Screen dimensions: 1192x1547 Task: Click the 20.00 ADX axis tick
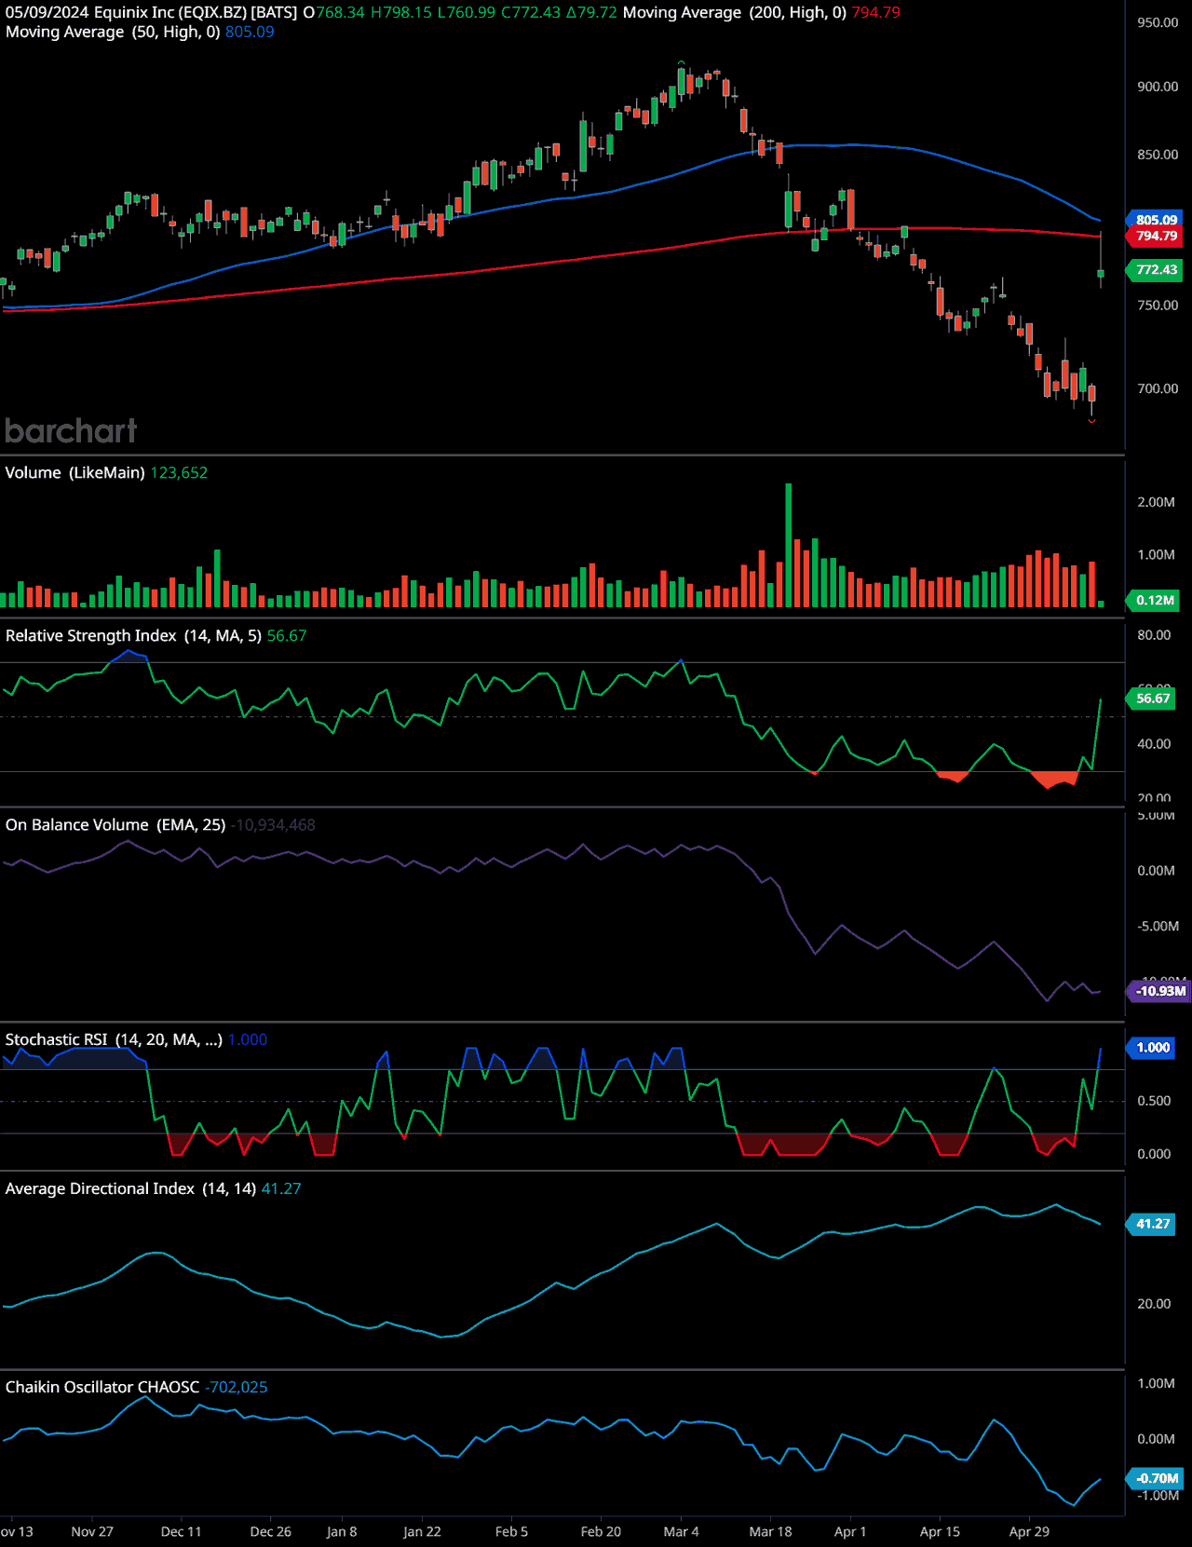tap(1154, 1304)
